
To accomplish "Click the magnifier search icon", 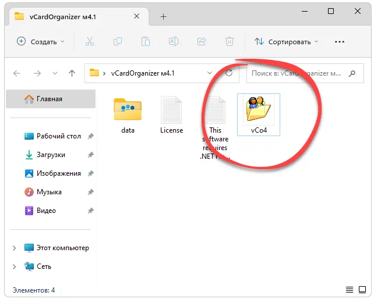I will tap(352, 74).
